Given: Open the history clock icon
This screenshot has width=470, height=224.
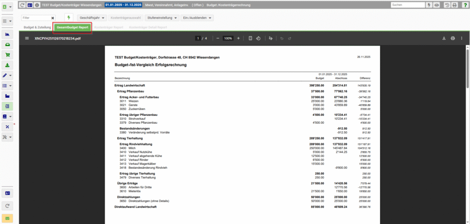Looking at the screenshot, I should (447, 5).
